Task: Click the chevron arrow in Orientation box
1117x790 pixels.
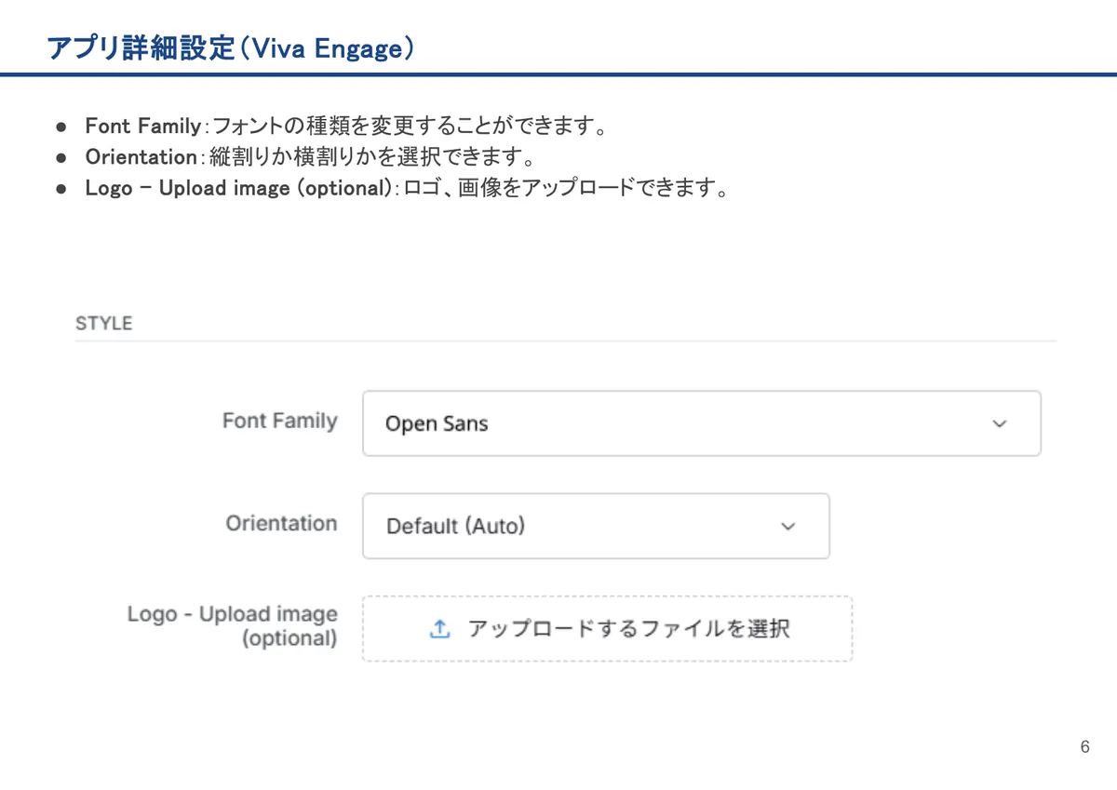Action: [x=788, y=526]
